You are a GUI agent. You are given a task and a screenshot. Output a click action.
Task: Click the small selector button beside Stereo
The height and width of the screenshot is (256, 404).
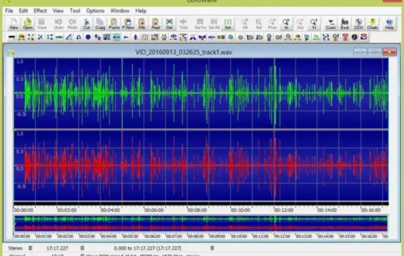click(x=30, y=249)
